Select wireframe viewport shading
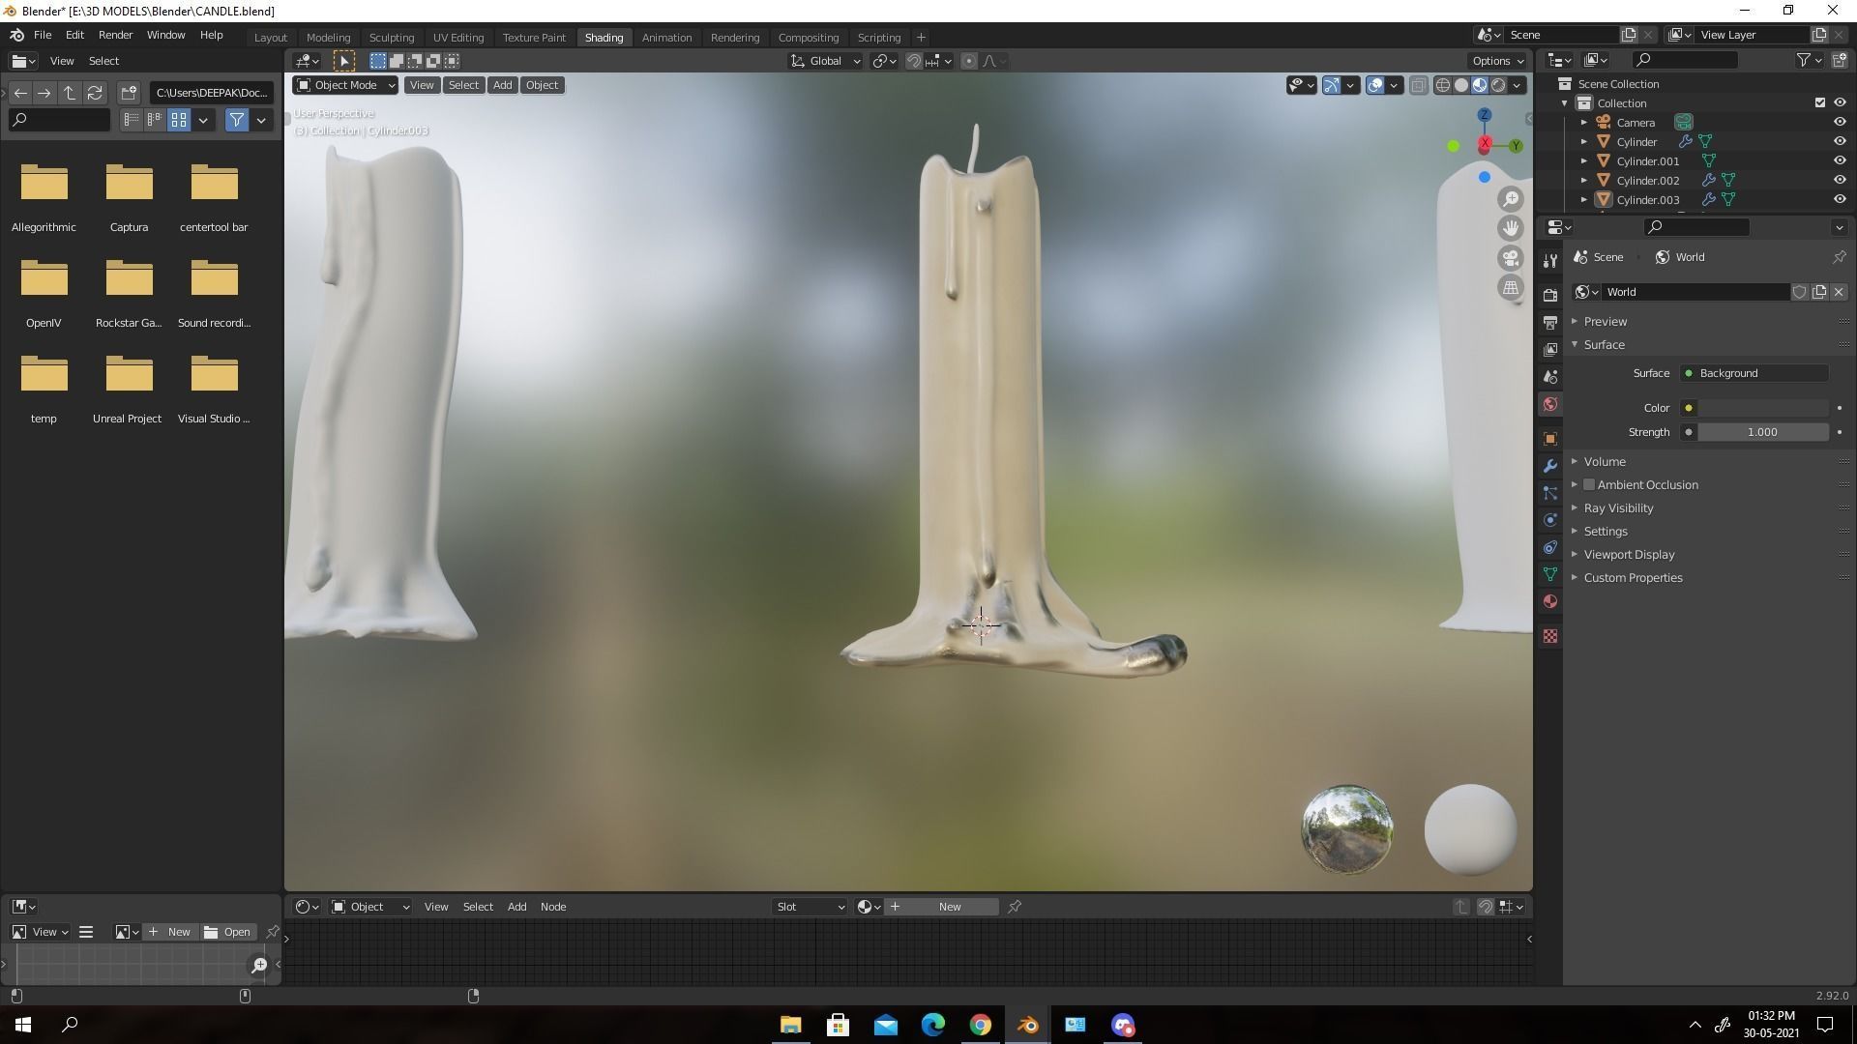1857x1044 pixels. point(1443,85)
